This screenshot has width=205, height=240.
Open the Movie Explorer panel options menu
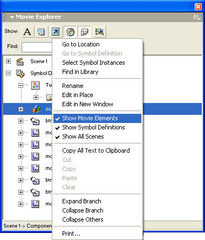pos(196,17)
